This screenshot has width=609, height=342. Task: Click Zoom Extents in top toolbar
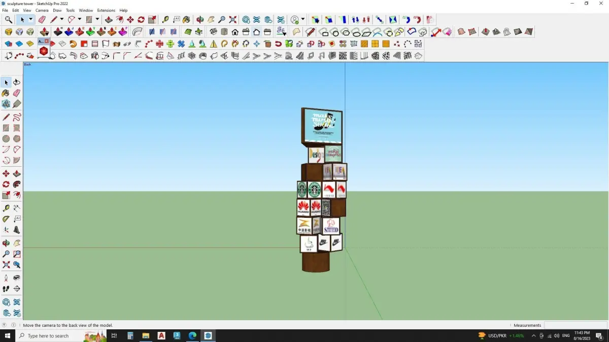point(232,20)
